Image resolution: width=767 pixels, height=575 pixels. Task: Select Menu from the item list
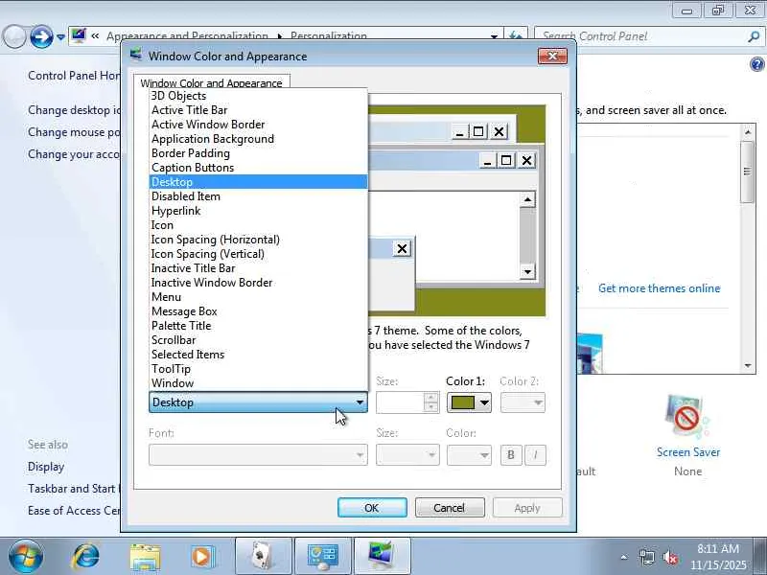(x=258, y=297)
